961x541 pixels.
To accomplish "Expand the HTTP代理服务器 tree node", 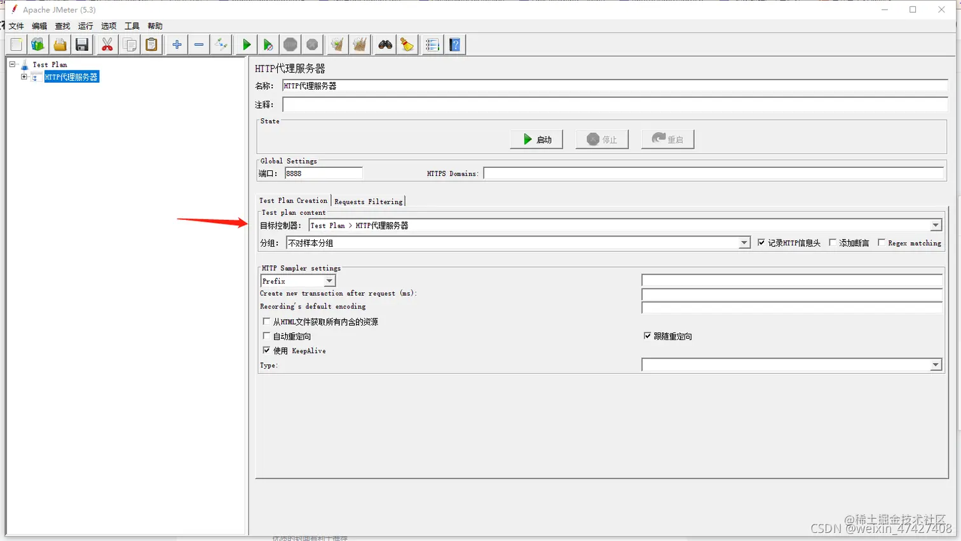I will point(24,77).
